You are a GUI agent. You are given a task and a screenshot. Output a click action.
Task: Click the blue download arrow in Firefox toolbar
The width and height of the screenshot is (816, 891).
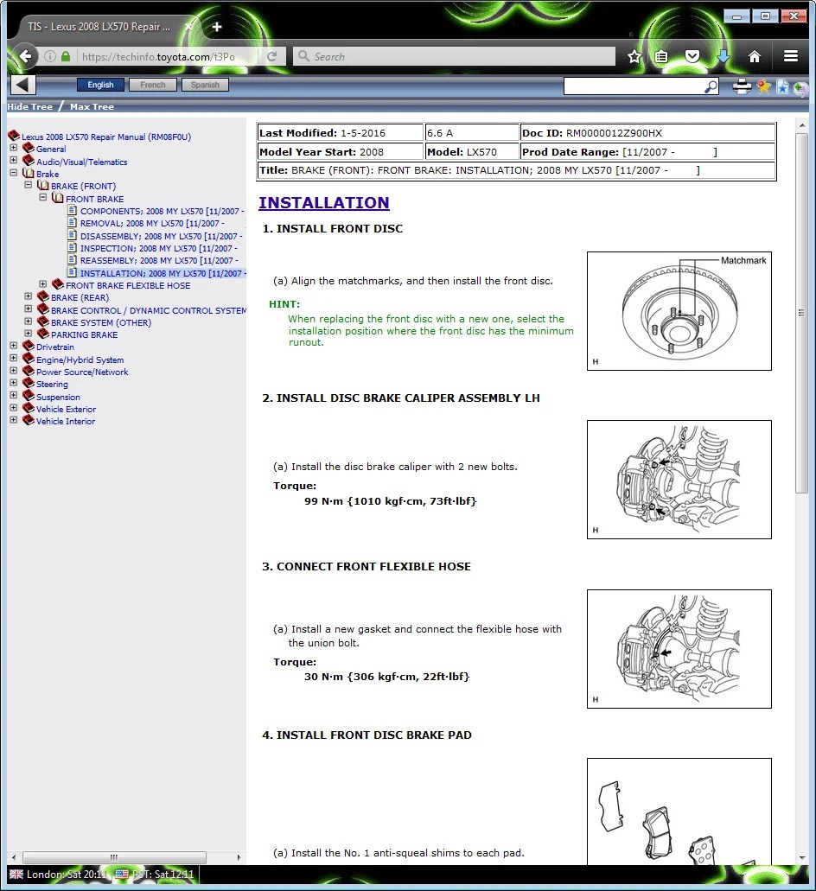point(723,55)
